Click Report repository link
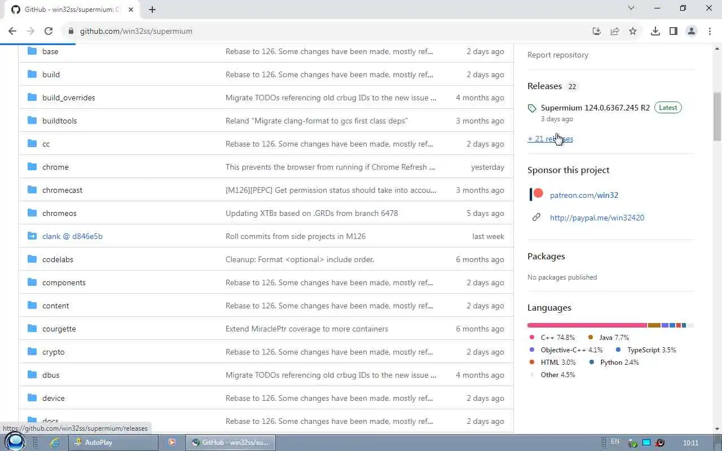Viewport: 722px width, 451px height. pyautogui.click(x=558, y=55)
